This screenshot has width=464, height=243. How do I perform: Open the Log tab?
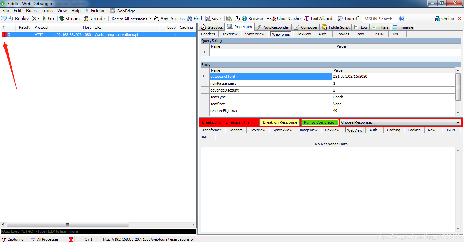click(x=361, y=27)
